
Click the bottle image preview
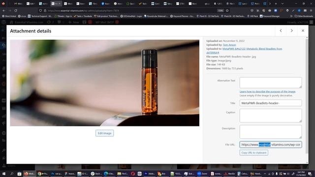tap(105, 83)
